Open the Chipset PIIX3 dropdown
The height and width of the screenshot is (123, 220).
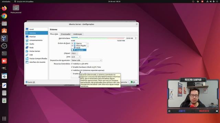(75, 53)
